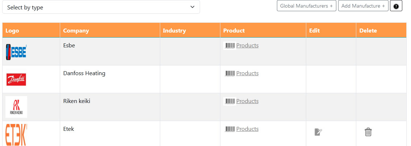Delete Etek using the trash icon
The height and width of the screenshot is (146, 411).
[368, 132]
